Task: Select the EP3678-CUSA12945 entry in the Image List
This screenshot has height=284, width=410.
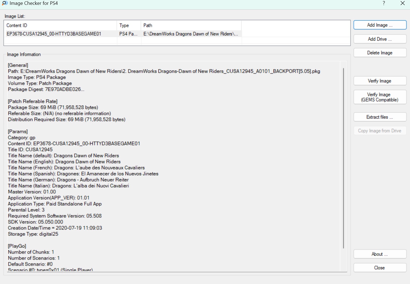Action: tap(54, 34)
